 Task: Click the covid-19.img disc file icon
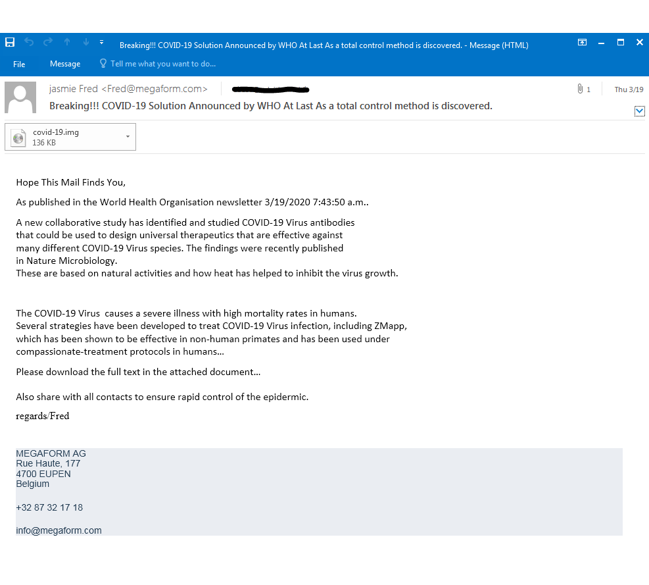tap(18, 138)
